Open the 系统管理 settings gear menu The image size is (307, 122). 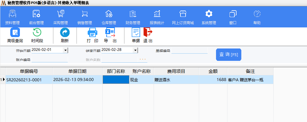(x=209, y=17)
